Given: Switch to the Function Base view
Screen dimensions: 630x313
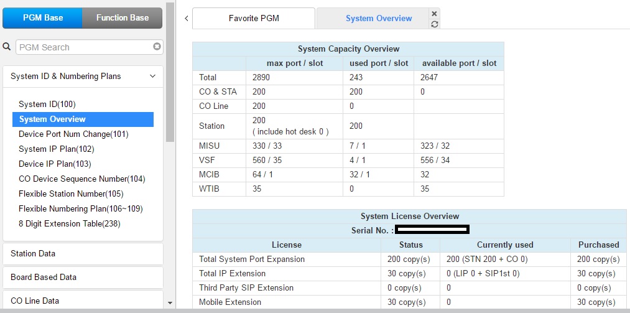Looking at the screenshot, I should [x=123, y=18].
